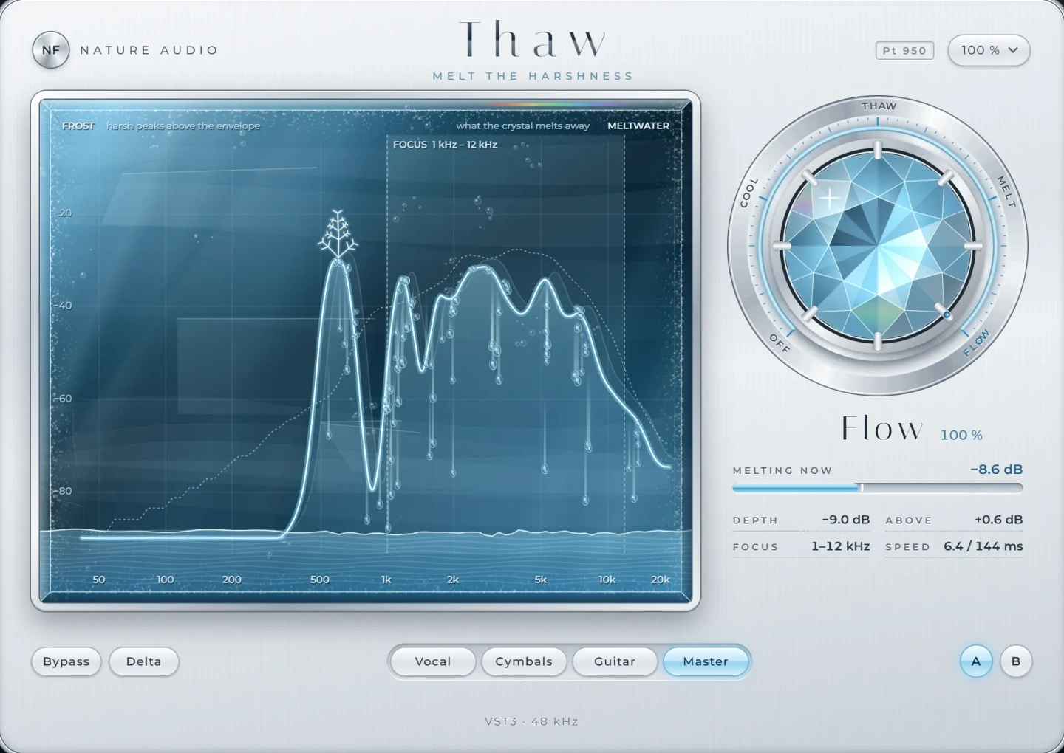Click the Above value +0.6 dB
The image size is (1064, 753).
point(999,520)
